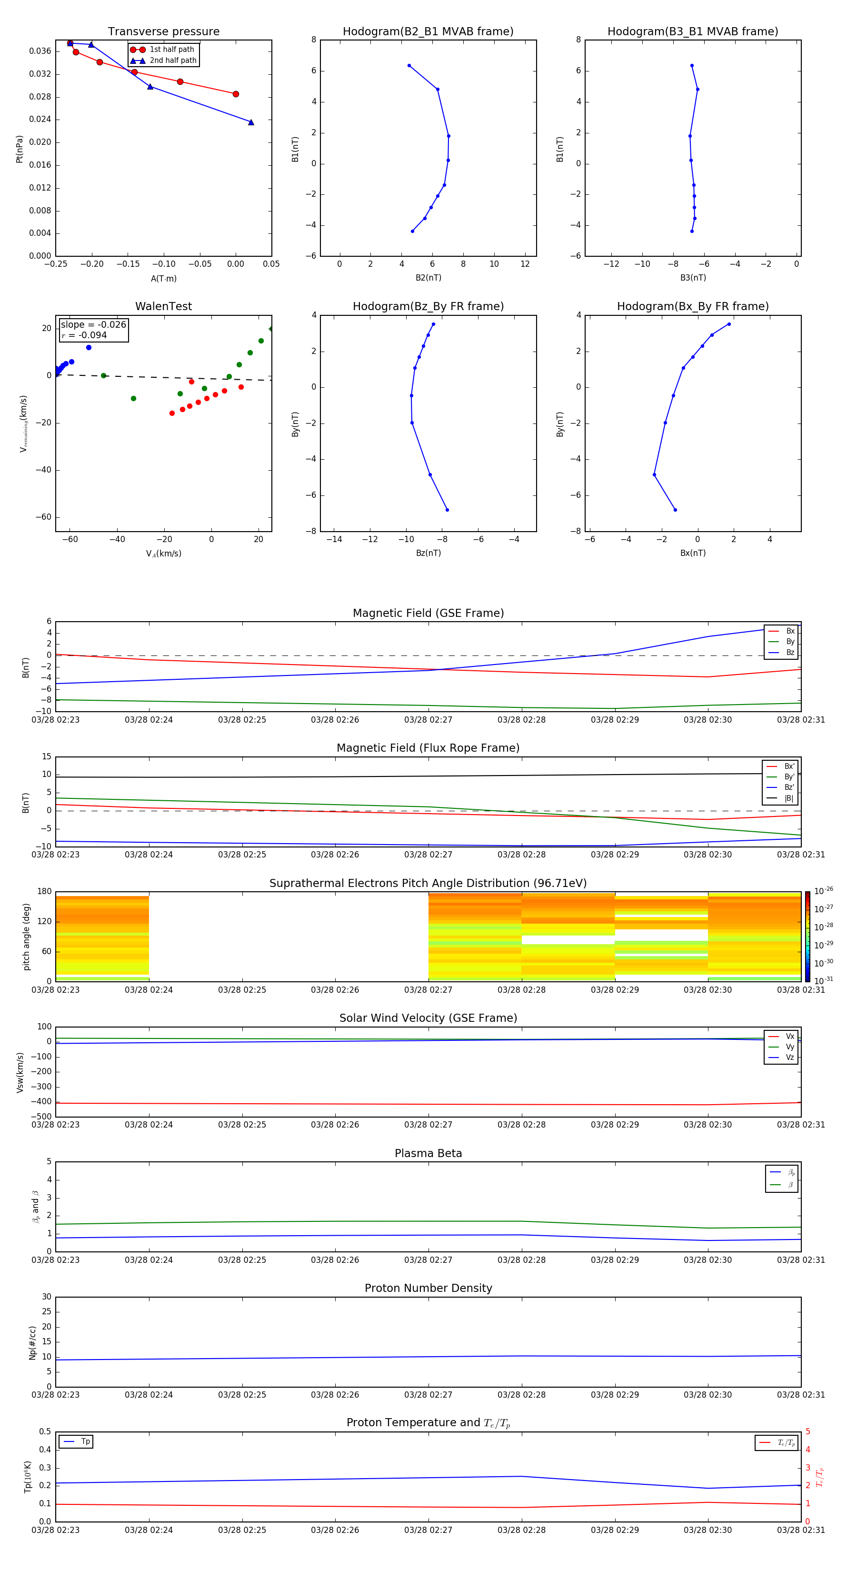The image size is (857, 1572).
Task: Click the 'V_A(km/s)' x-axis label
Action: [x=163, y=554]
